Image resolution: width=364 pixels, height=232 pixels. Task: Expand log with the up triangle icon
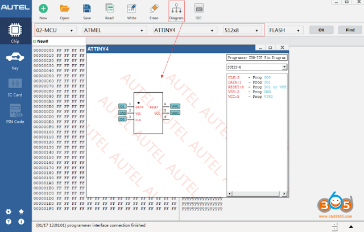[x=351, y=227]
